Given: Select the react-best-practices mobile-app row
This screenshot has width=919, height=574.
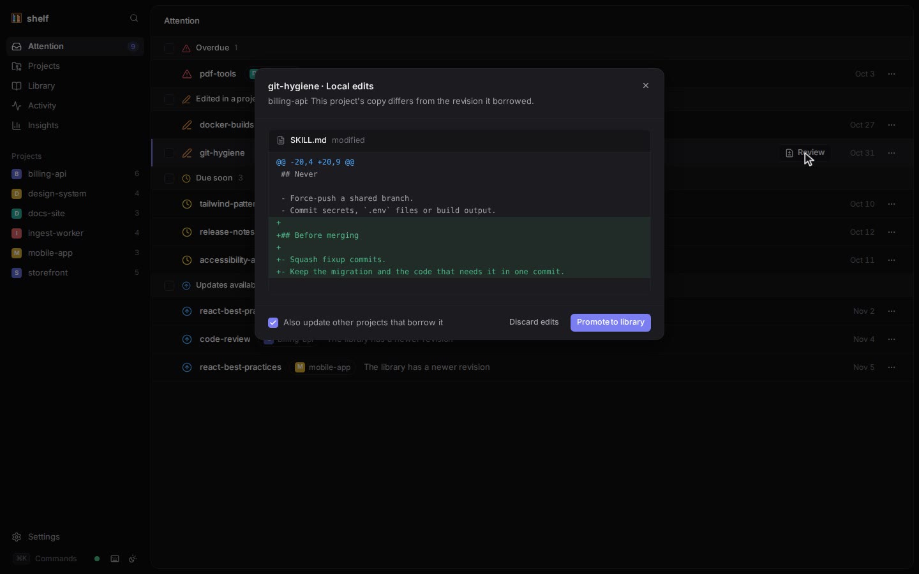Looking at the screenshot, I should (532, 368).
